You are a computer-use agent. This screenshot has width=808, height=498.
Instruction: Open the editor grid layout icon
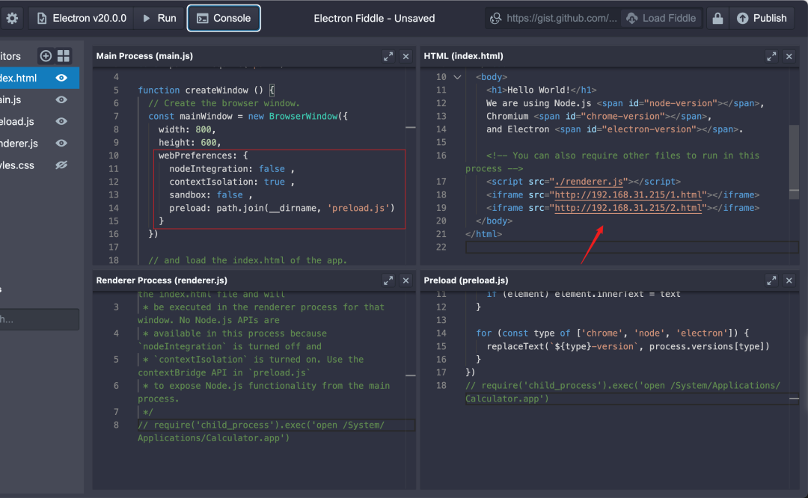(64, 55)
